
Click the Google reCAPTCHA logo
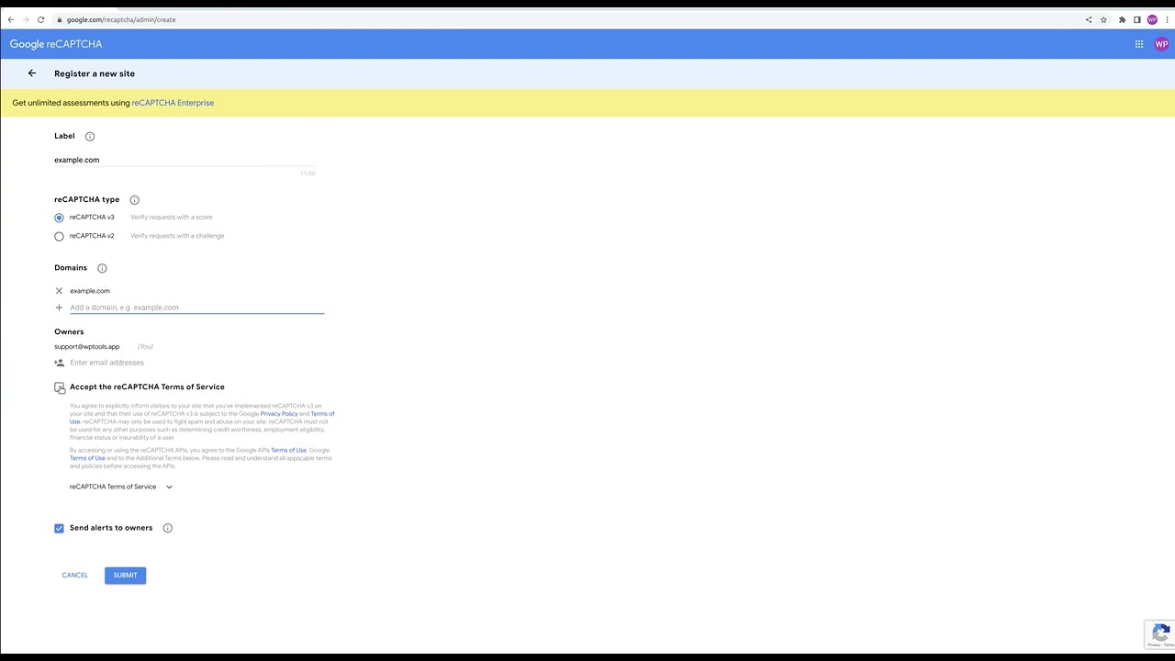pyautogui.click(x=56, y=44)
